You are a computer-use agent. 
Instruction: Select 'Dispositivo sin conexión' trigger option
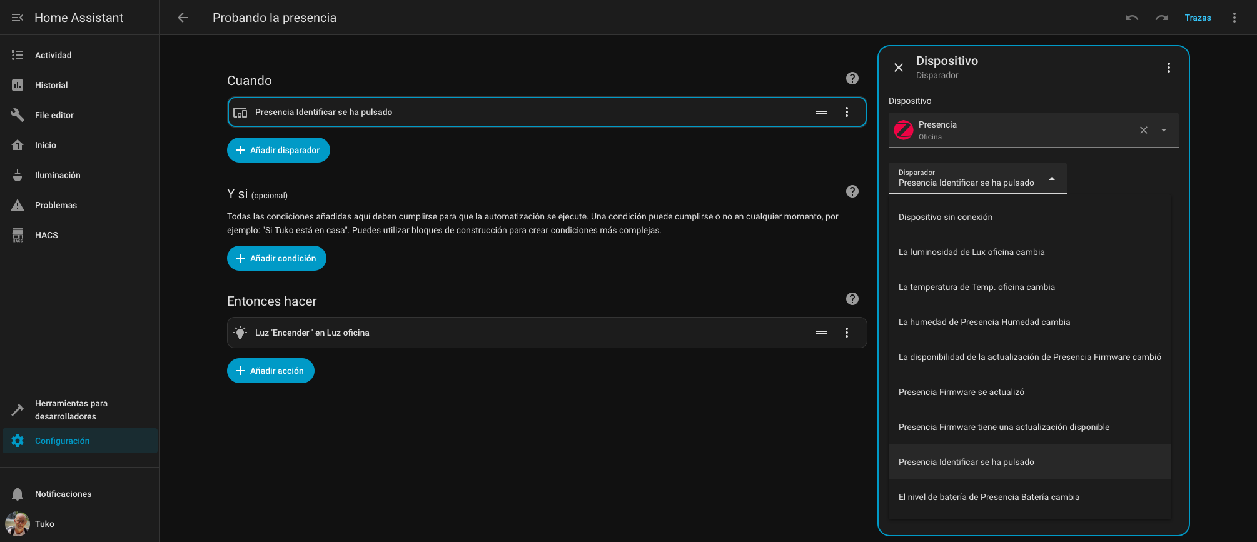tap(946, 217)
